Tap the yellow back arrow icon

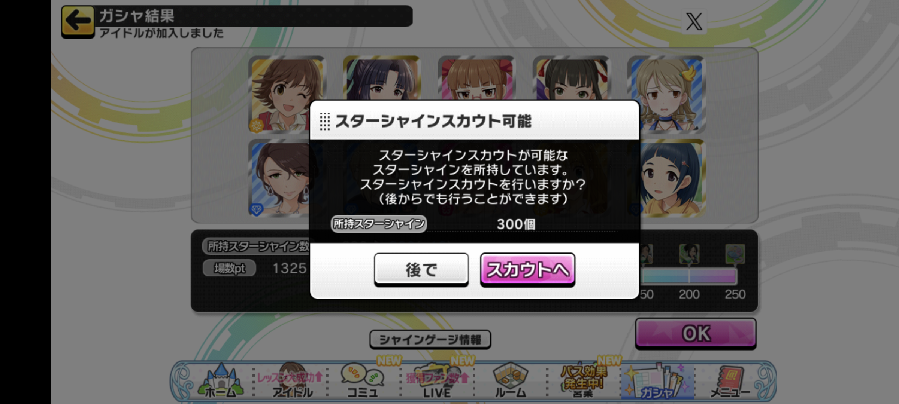(x=78, y=22)
